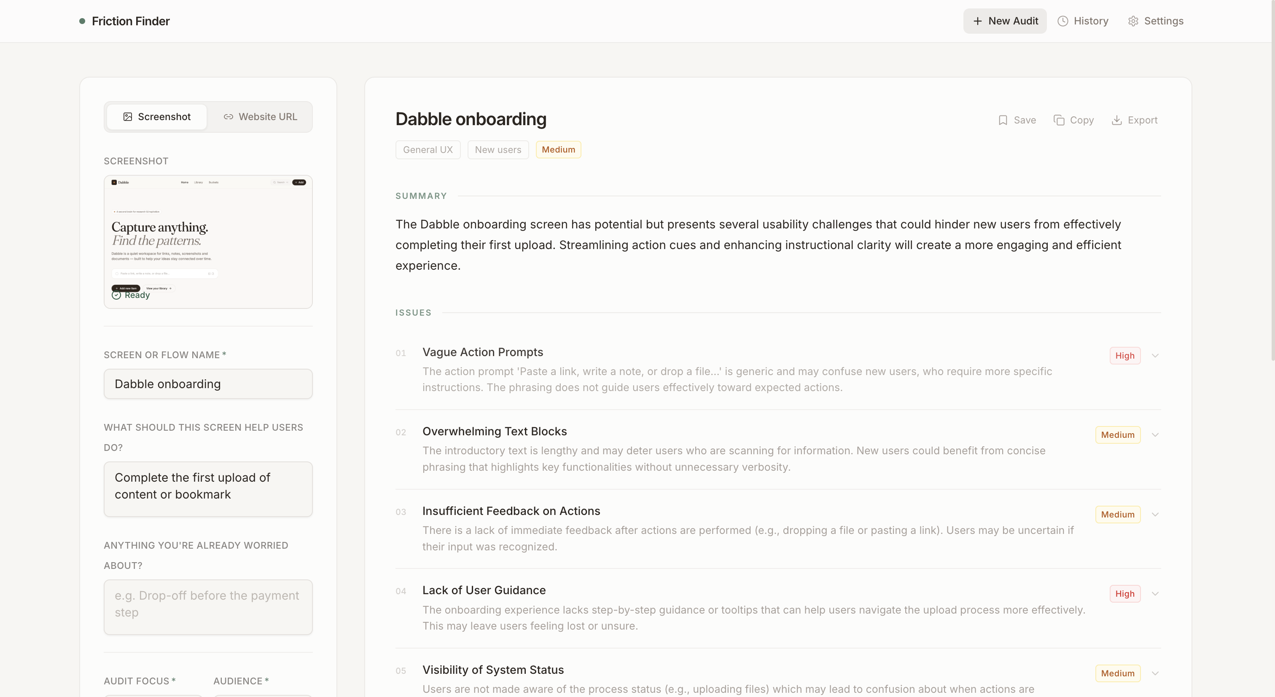This screenshot has height=697, width=1275.
Task: Click the Settings gear icon
Action: (1133, 21)
